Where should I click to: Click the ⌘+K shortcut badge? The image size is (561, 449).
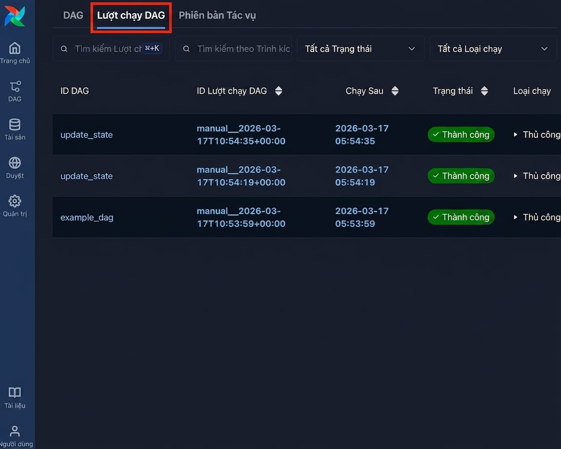152,48
